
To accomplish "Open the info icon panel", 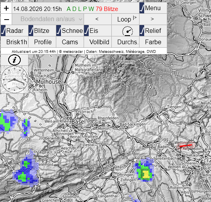I will click(x=14, y=60).
